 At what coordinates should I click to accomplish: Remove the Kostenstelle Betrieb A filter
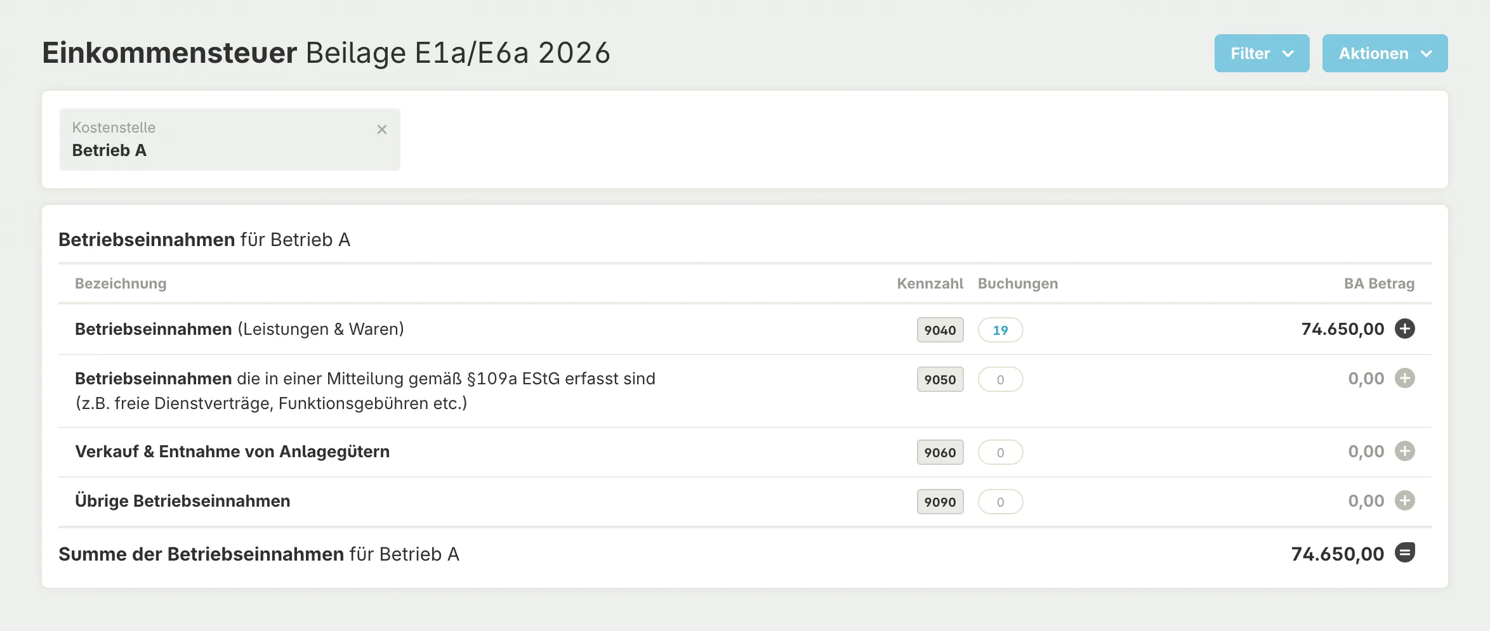[382, 129]
